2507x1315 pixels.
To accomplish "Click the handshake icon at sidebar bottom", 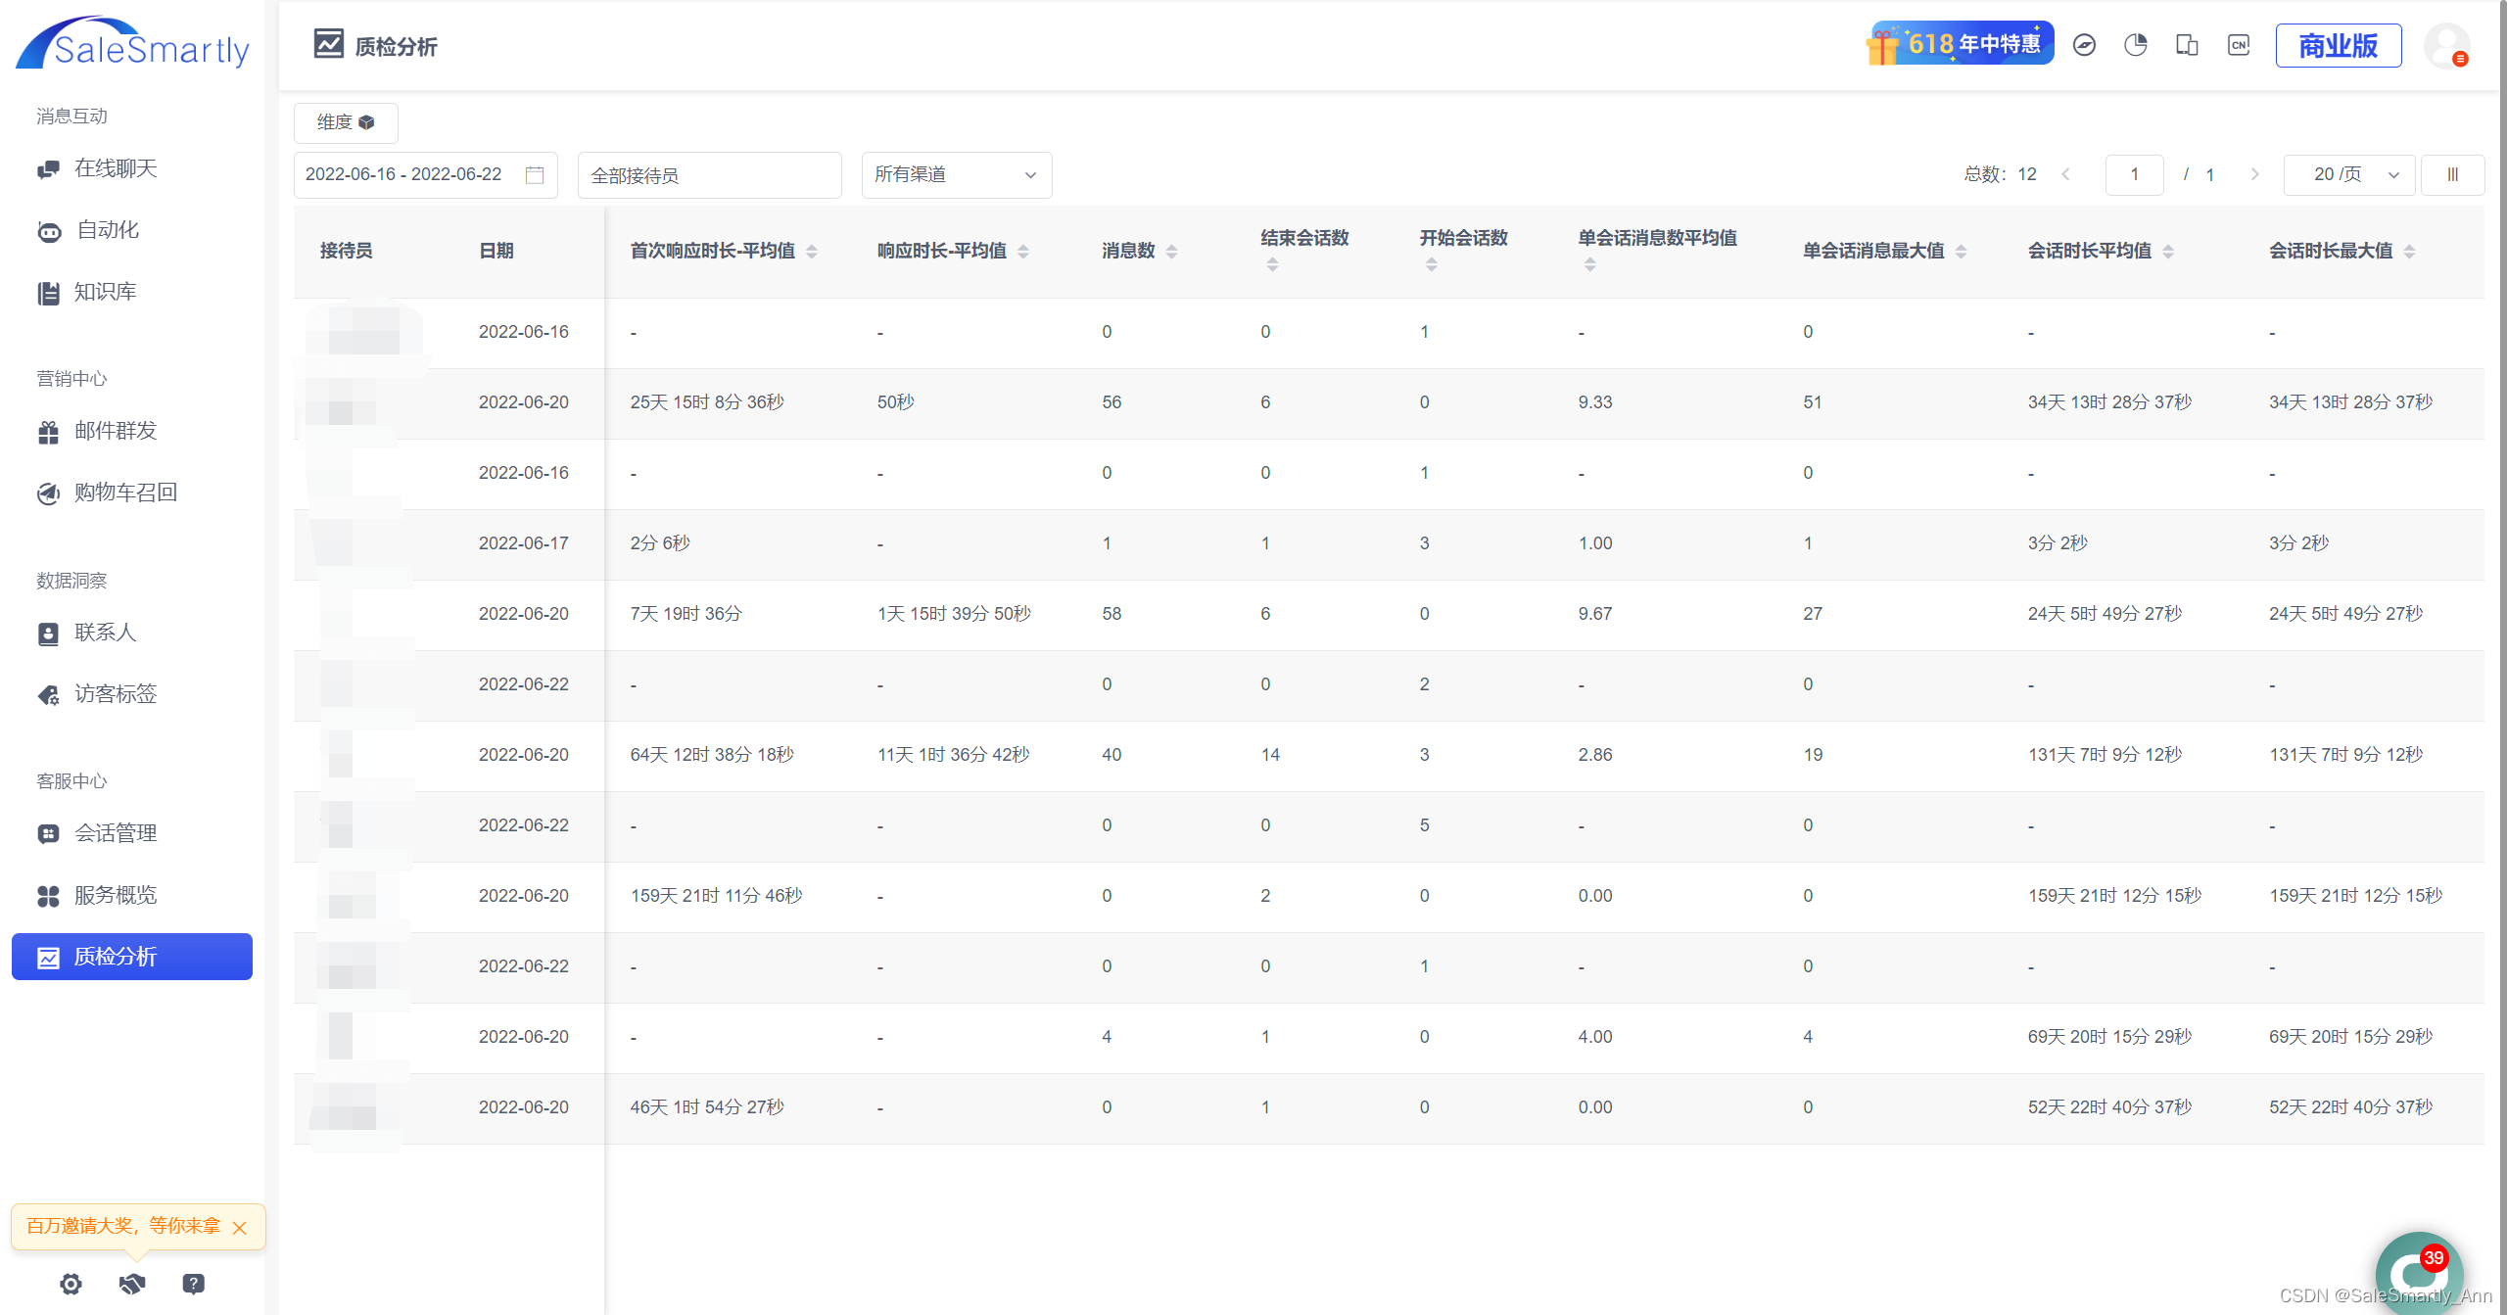I will tap(132, 1284).
